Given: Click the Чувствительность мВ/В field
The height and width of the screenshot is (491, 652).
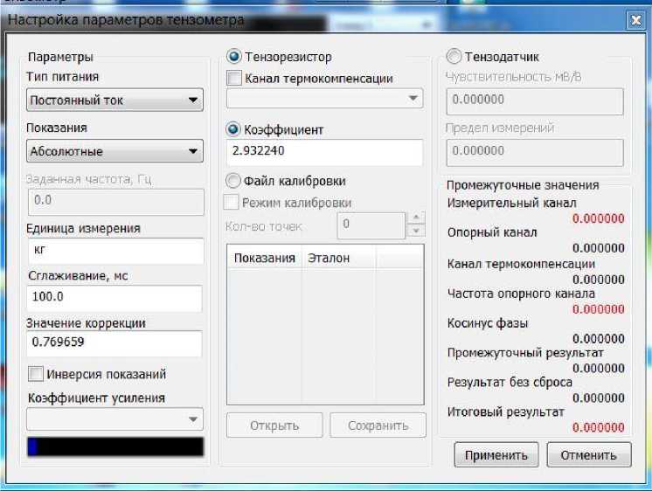Looking at the screenshot, I should coord(535,101).
